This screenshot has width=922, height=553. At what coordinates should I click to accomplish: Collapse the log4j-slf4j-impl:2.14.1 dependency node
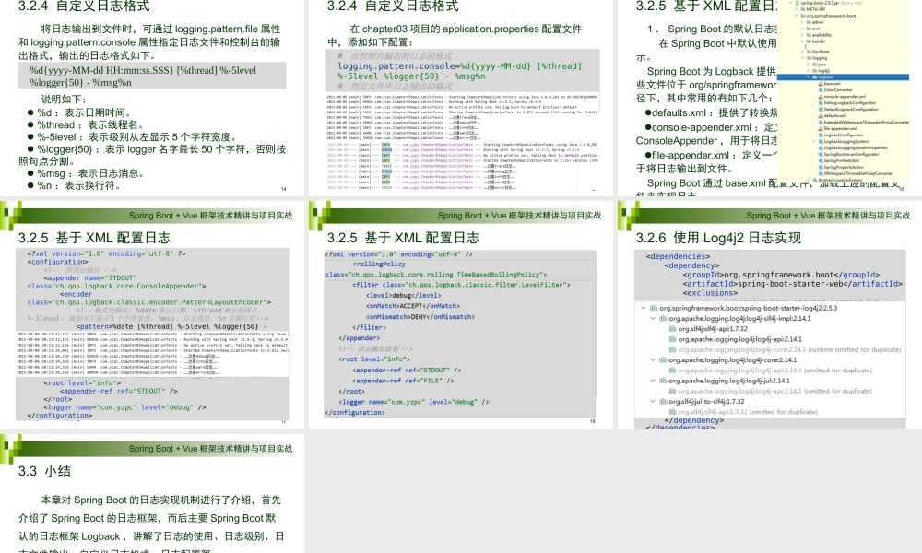click(x=653, y=318)
